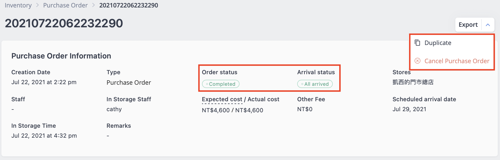Click the breadcrumb order number 20210722062232290

(129, 5)
